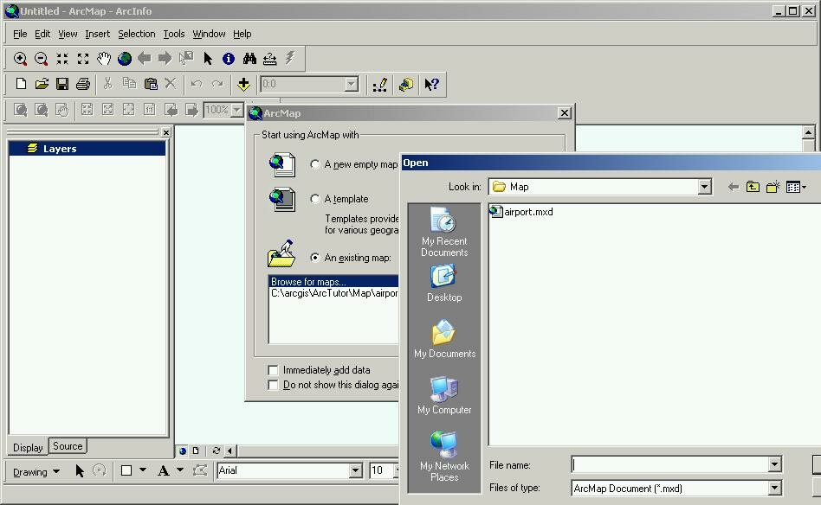821x505 pixels.
Task: Click the Paste clipboard icon
Action: point(151,84)
